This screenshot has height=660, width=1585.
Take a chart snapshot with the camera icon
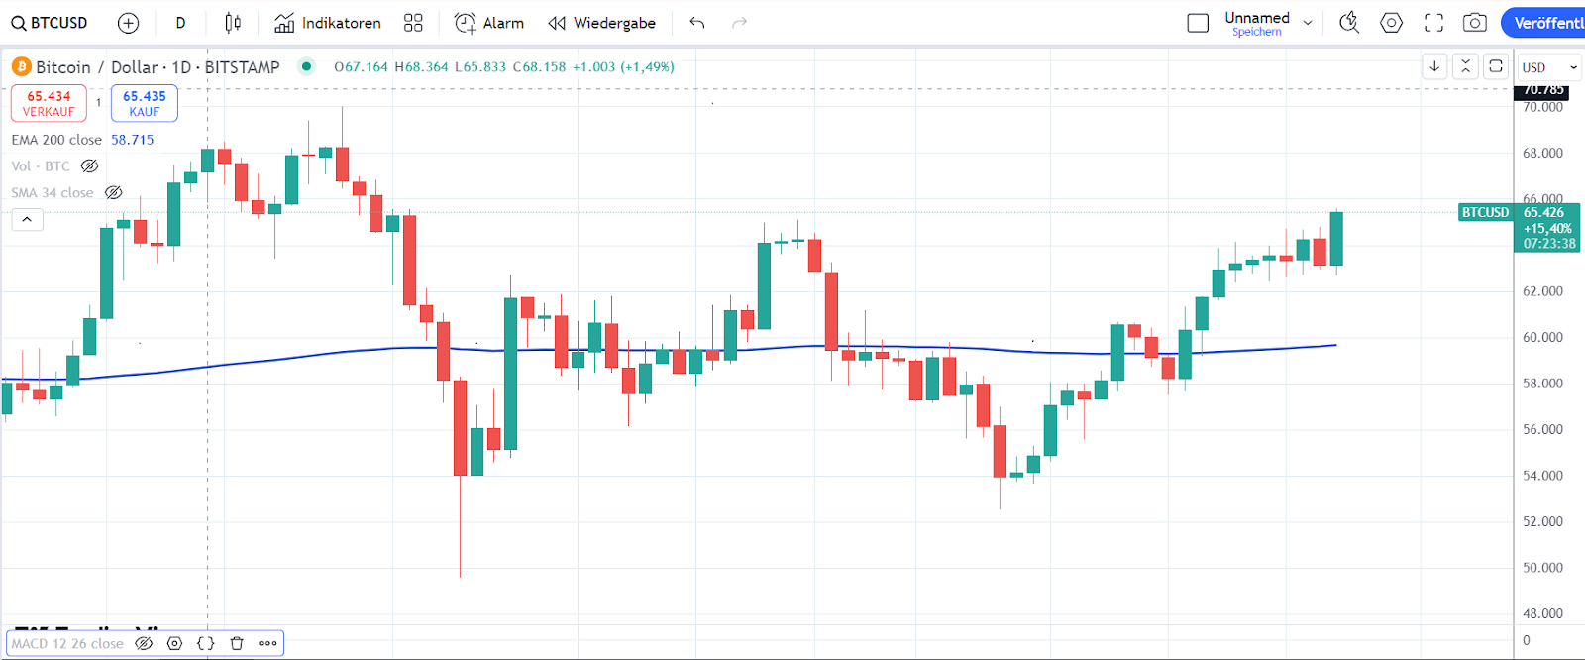[1475, 23]
